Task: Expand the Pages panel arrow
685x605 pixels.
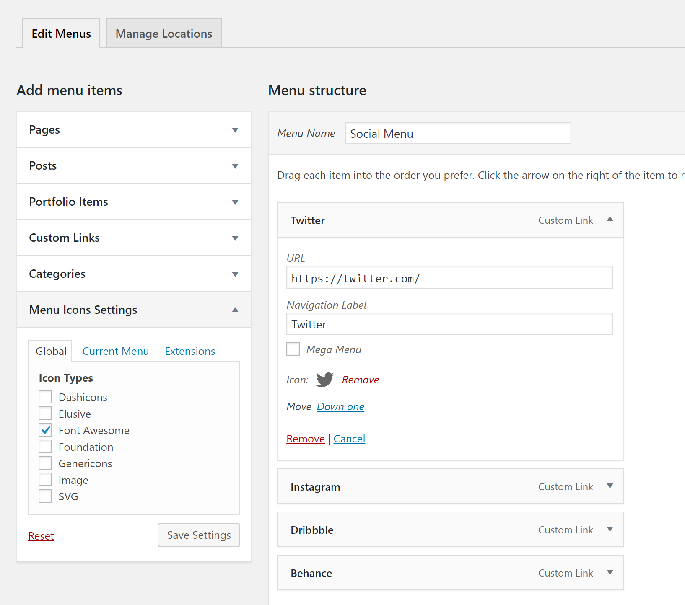Action: pos(235,130)
